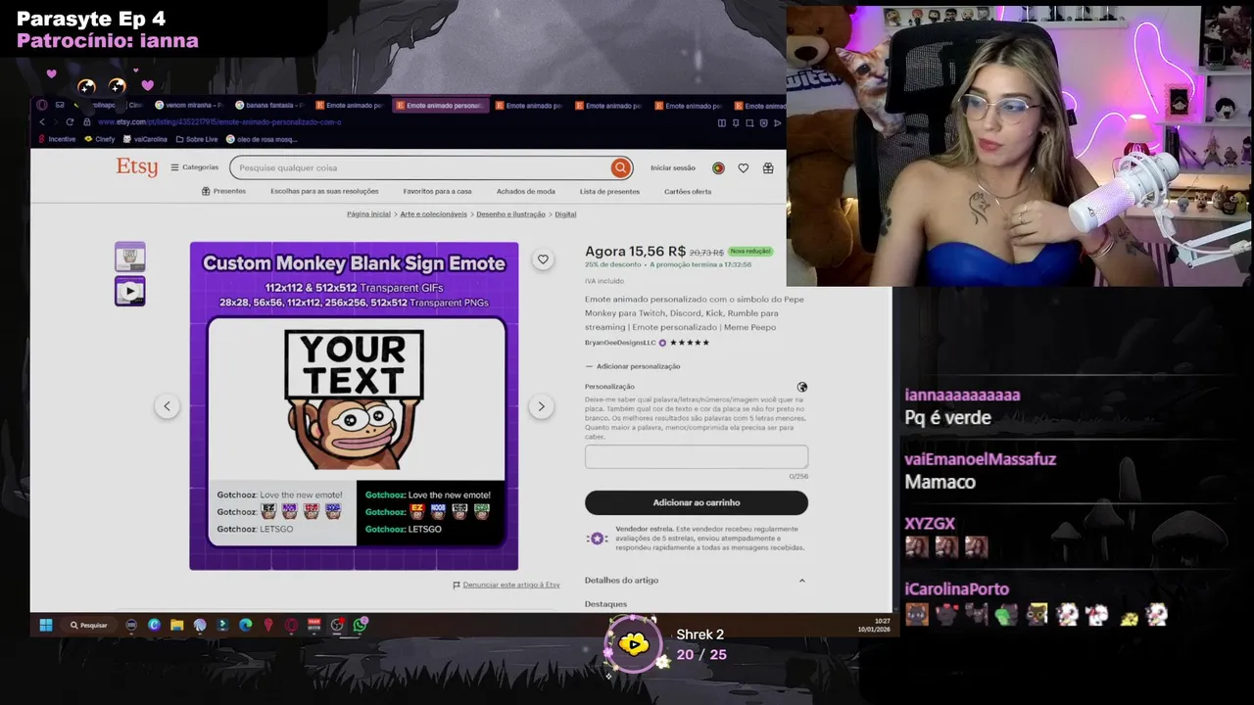Click the star seller badge icon

[x=597, y=539]
